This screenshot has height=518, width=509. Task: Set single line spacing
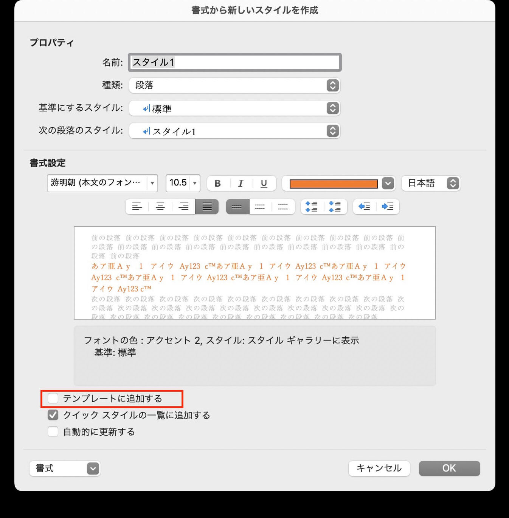[237, 207]
